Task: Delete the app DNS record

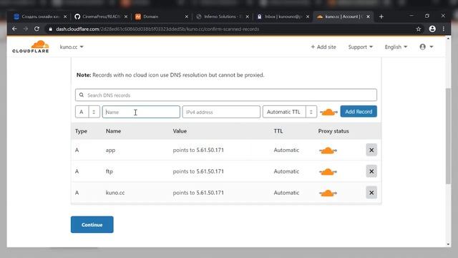Action: [x=371, y=150]
